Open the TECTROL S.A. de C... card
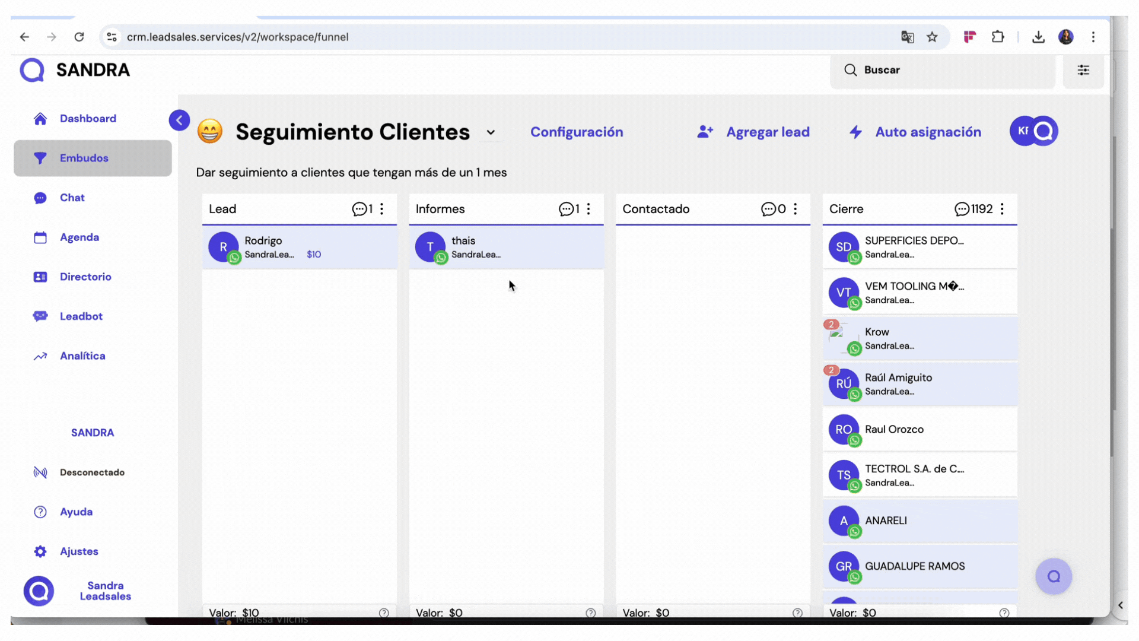The image size is (1139, 641). pos(920,475)
